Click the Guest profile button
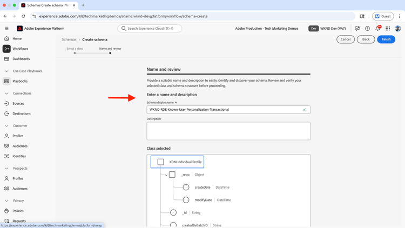This screenshot has height=228, width=405. pos(383,16)
